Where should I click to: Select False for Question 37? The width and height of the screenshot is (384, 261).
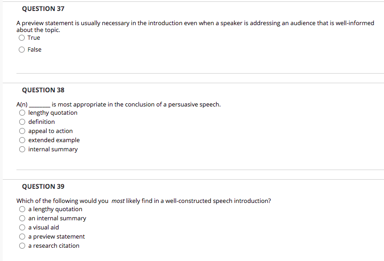click(21, 50)
